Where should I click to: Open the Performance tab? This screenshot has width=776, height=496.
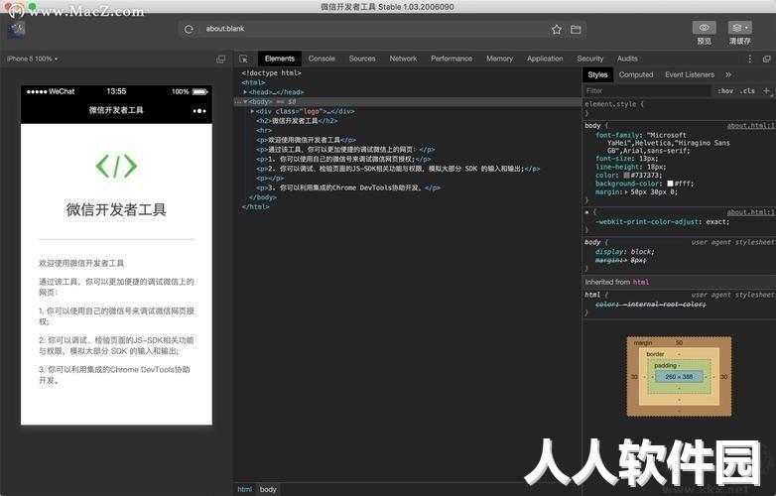coord(452,59)
